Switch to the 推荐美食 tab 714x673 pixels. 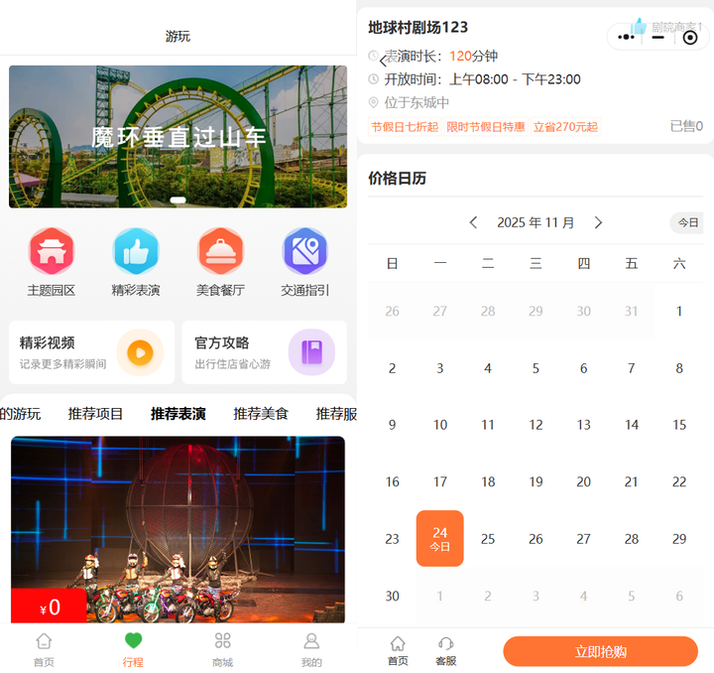(x=261, y=414)
